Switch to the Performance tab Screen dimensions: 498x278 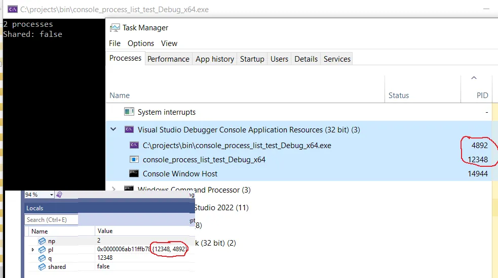168,59
